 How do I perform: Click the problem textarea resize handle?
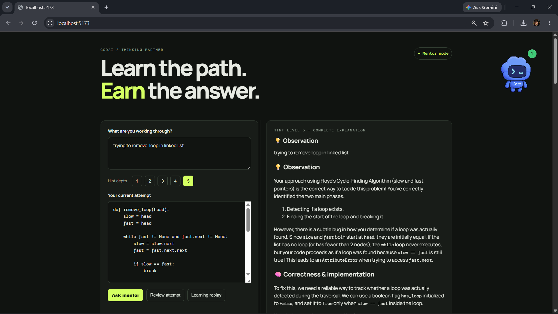point(249,167)
